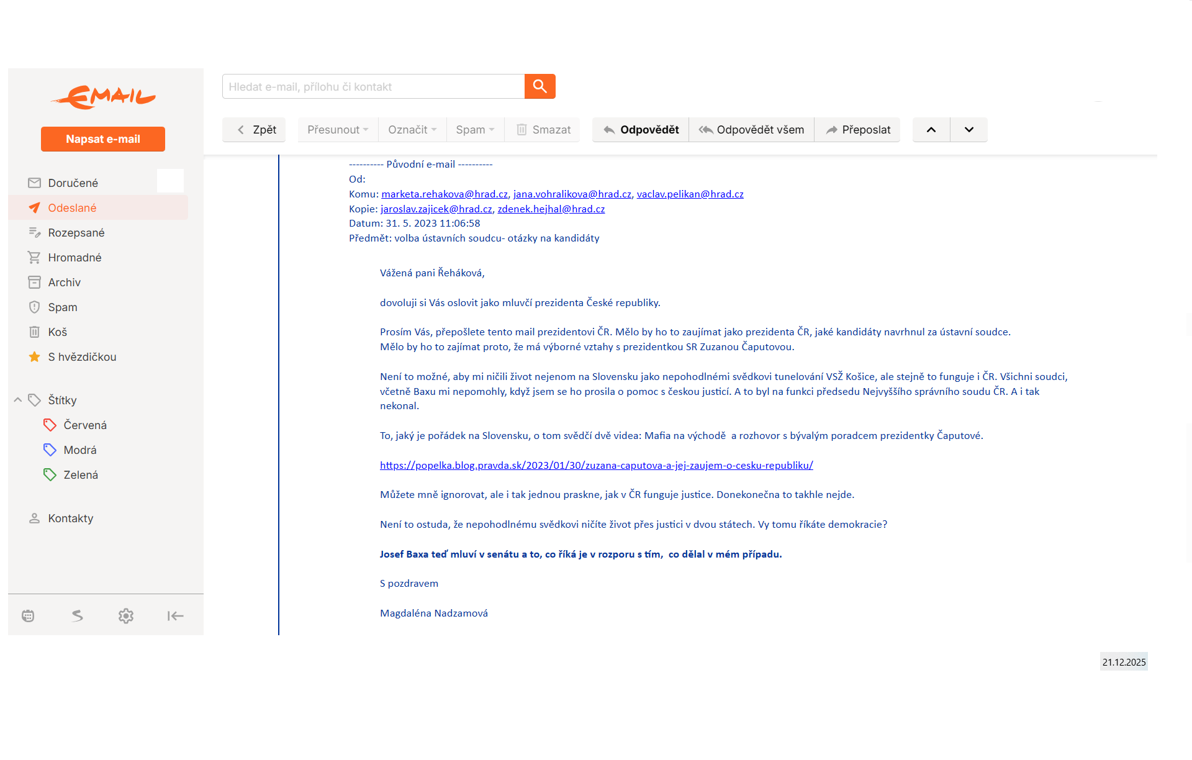The height and width of the screenshot is (760, 1192).
Task: Open the calendar icon in the sidebar footer
Action: (28, 616)
